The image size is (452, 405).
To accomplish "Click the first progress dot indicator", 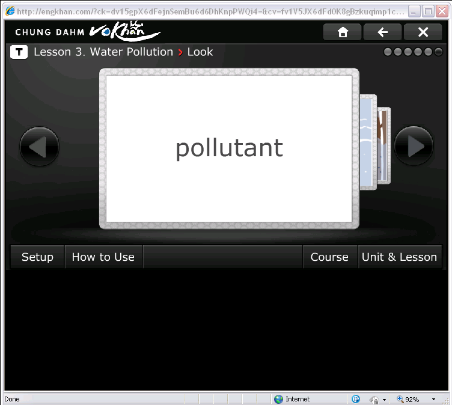I will pos(388,52).
